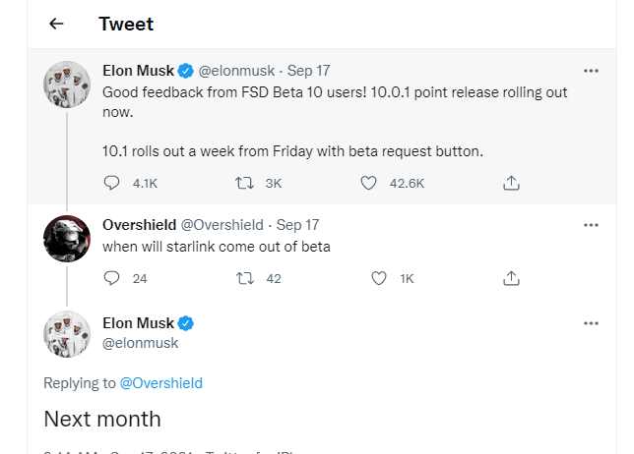Image resolution: width=634 pixels, height=454 pixels.
Task: Click the Sep 17 timestamp on Overshield's tweet
Action: tap(297, 225)
